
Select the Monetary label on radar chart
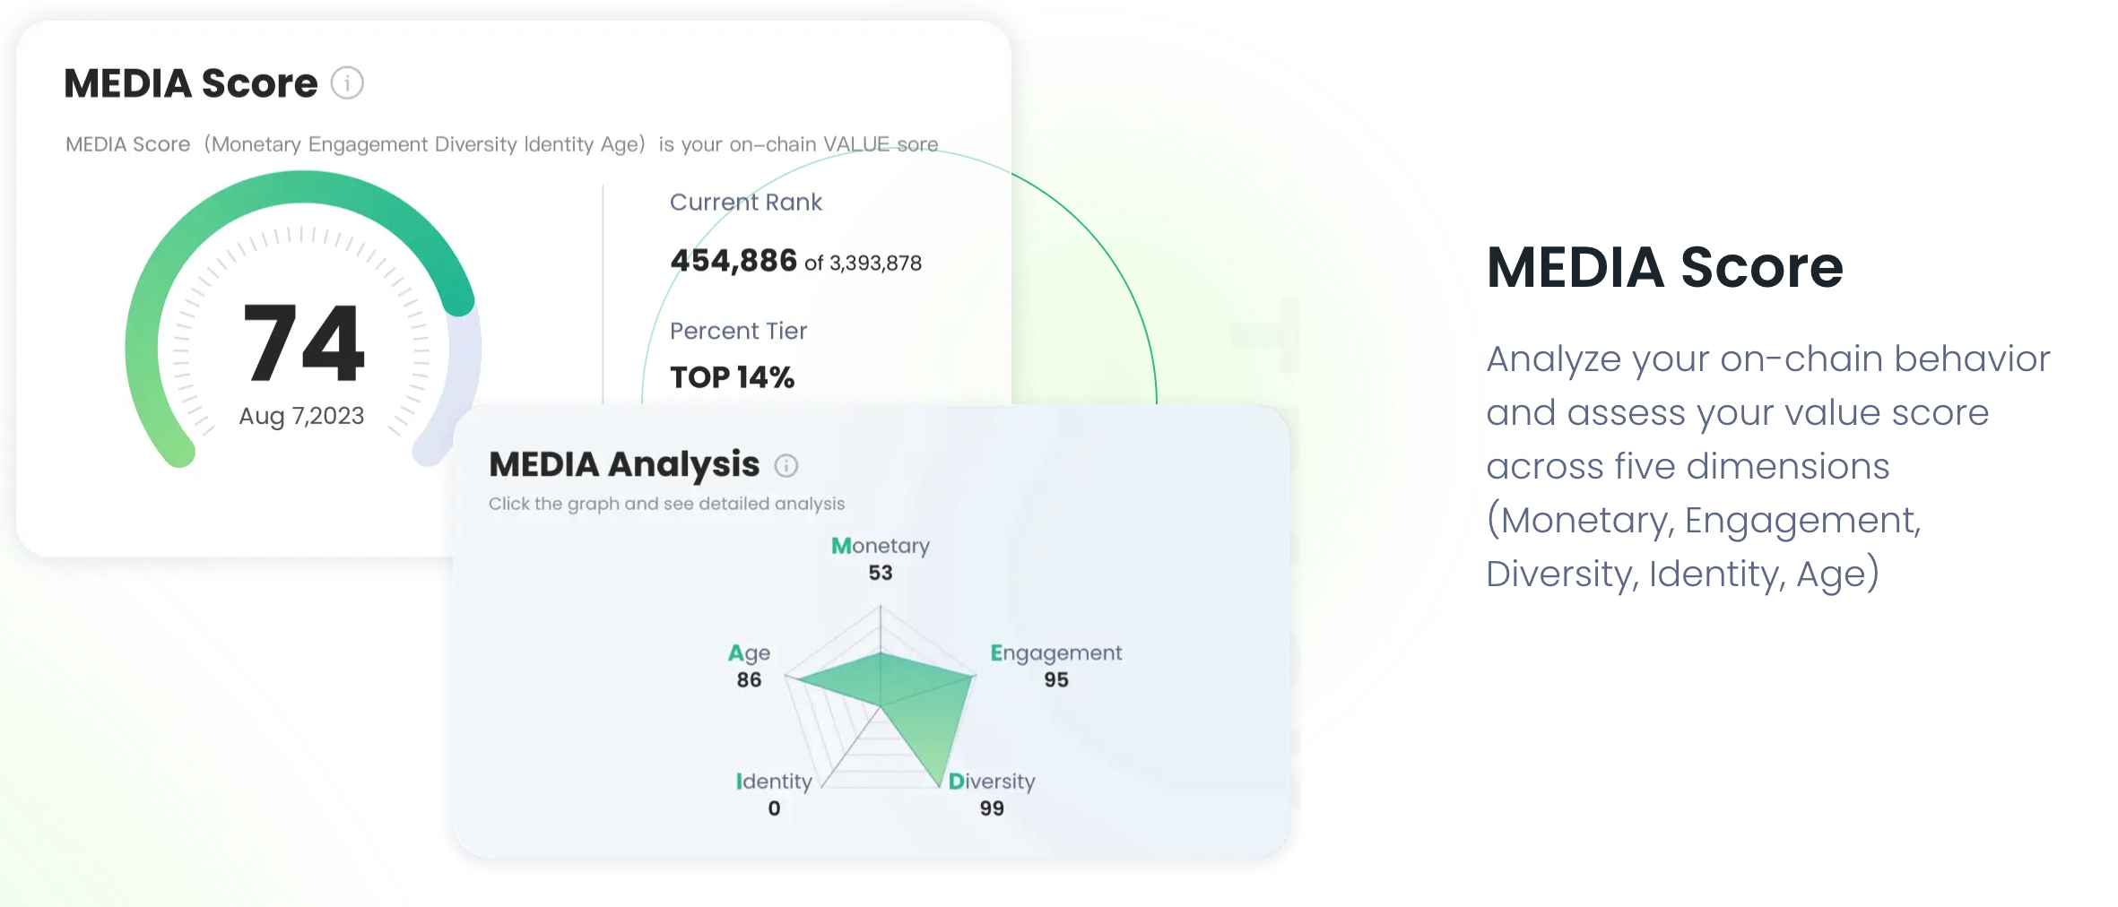pos(881,546)
